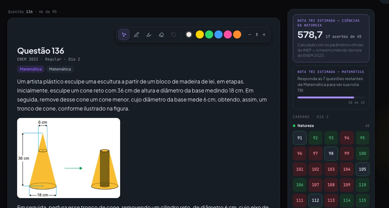
Task: Go to question 99
Action: point(347,153)
